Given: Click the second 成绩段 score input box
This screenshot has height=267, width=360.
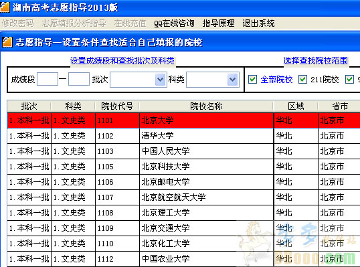Looking at the screenshot, I should [79, 79].
